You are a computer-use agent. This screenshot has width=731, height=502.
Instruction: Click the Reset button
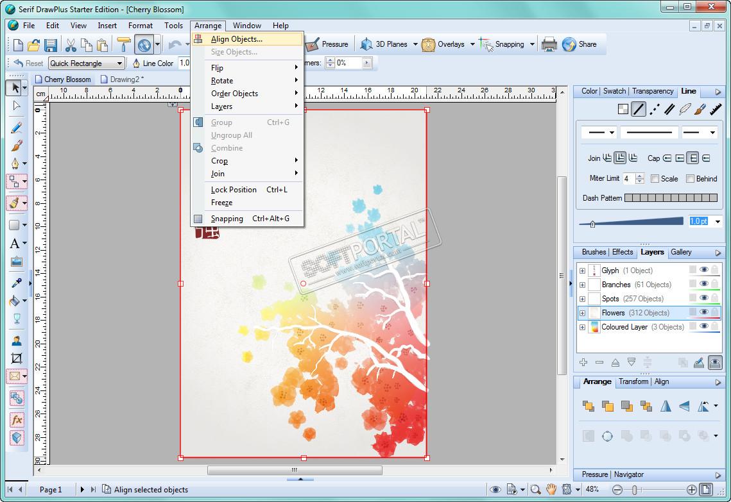click(28, 63)
